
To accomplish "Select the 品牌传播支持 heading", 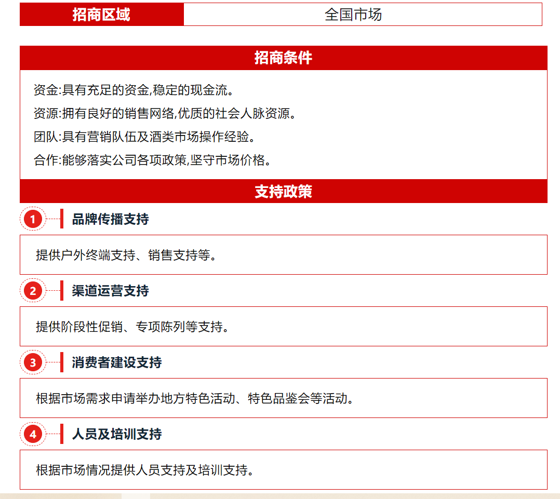I will point(110,219).
